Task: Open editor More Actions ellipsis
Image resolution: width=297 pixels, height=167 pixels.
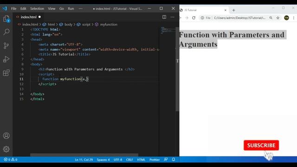Action: [x=172, y=17]
